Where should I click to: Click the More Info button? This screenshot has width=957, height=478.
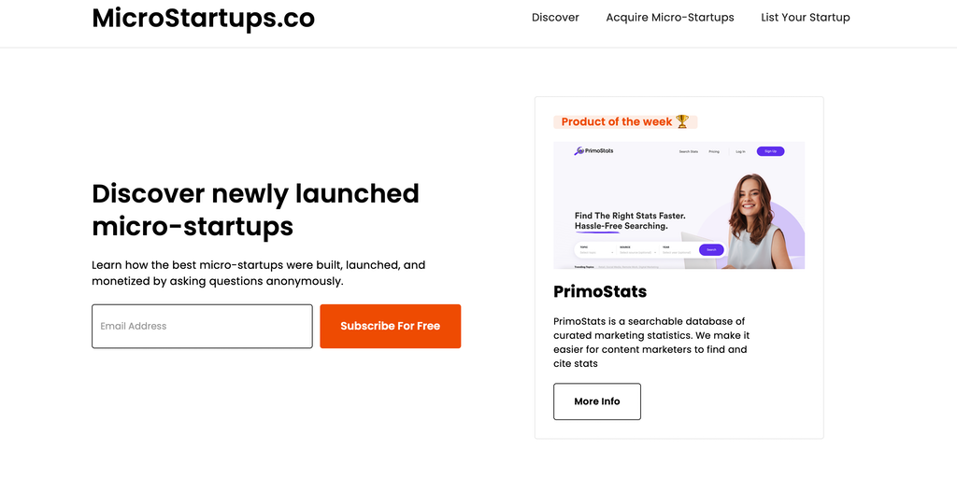(x=596, y=401)
